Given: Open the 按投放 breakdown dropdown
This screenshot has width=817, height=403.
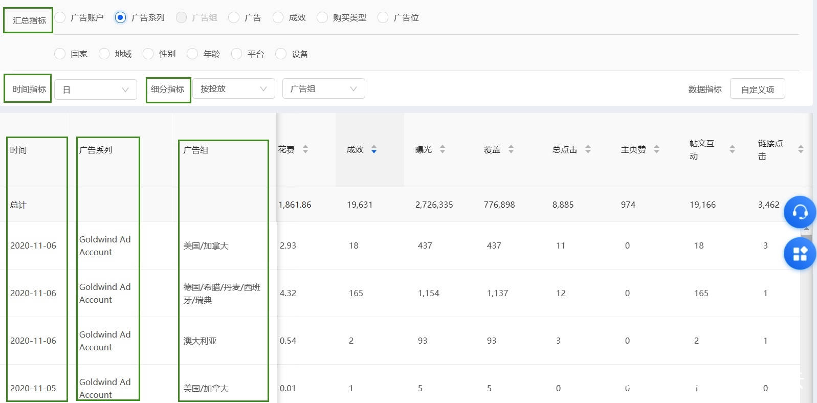Looking at the screenshot, I should coord(234,88).
